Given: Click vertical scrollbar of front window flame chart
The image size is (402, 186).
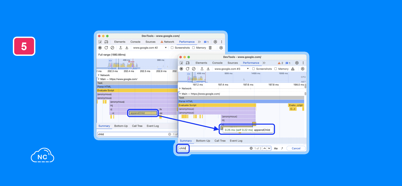Looking at the screenshot, I should point(306,94).
